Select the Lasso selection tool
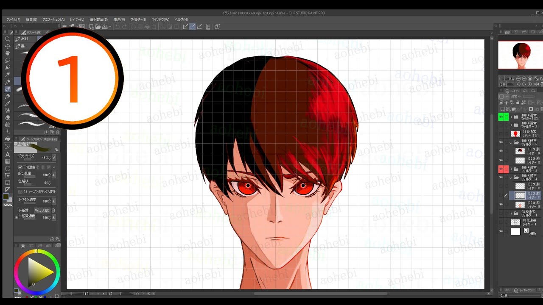Image resolution: width=543 pixels, height=305 pixels. click(8, 60)
